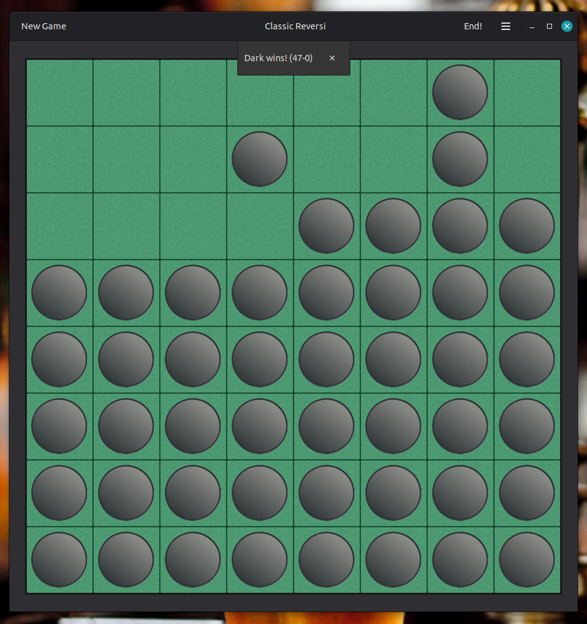Viewport: 587px width, 624px height.
Task: Click the dark disc in the bottom-left corner
Action: click(59, 560)
